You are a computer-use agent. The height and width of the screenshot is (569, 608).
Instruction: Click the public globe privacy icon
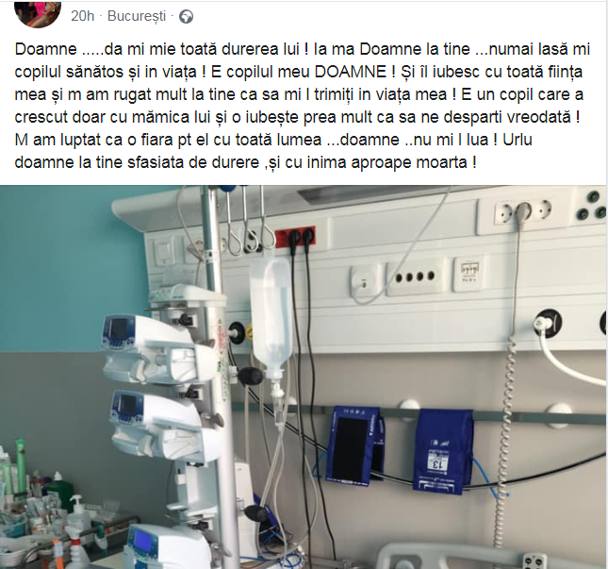tap(186, 17)
